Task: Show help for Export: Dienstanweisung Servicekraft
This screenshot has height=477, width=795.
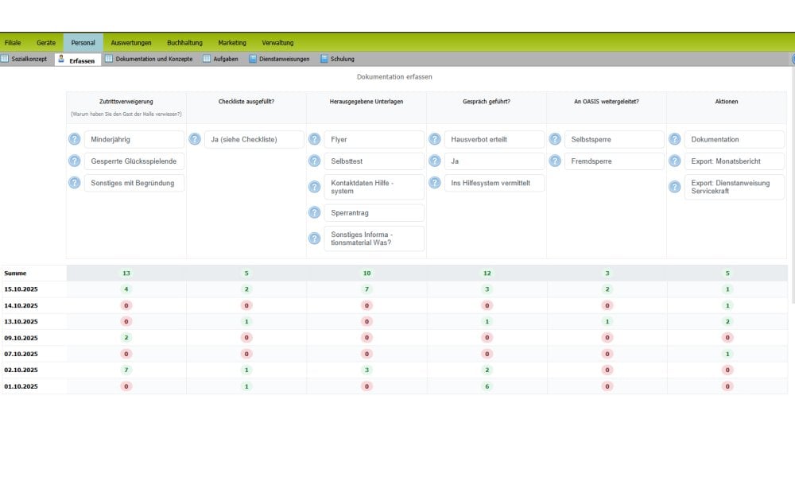Action: [674, 187]
